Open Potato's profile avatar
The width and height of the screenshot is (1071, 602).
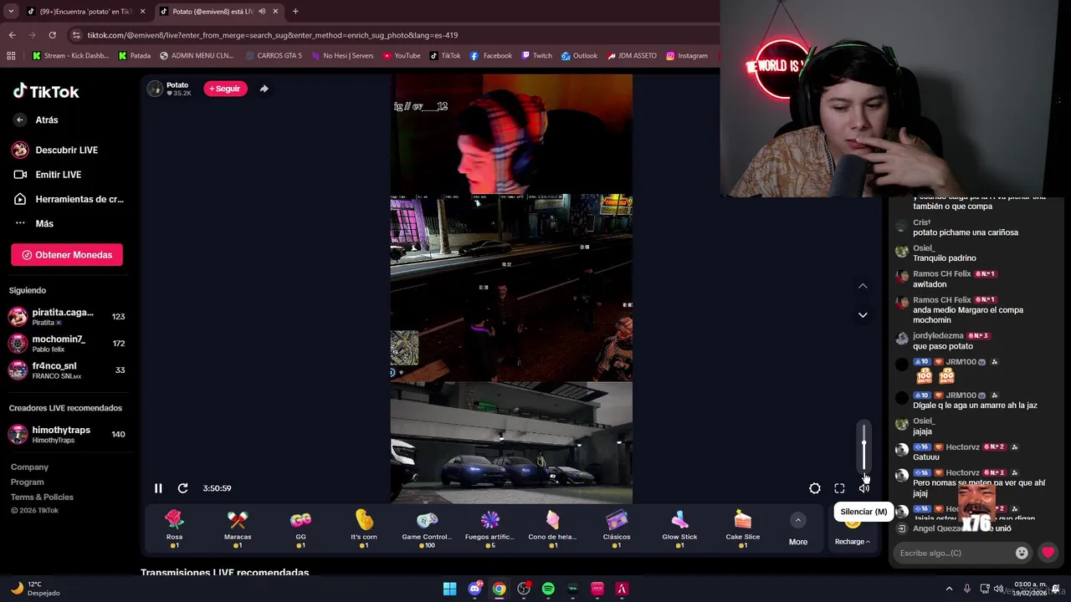tap(155, 89)
